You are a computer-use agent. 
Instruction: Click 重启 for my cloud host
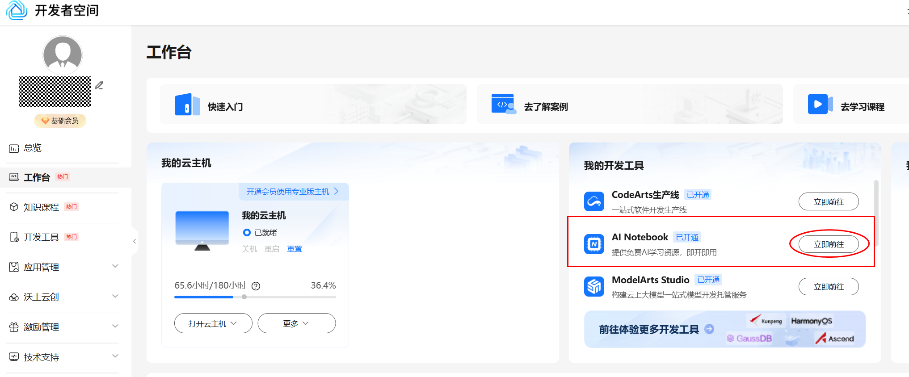pyautogui.click(x=272, y=249)
